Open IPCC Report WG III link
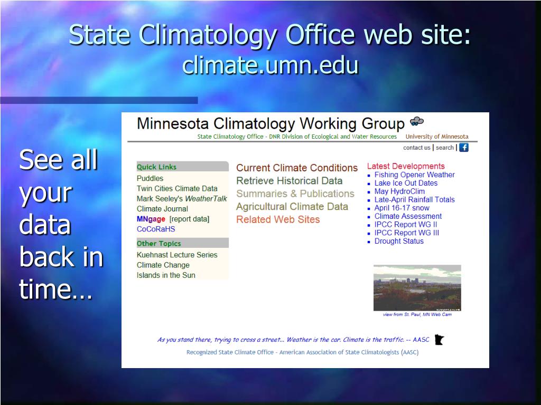 tap(407, 233)
